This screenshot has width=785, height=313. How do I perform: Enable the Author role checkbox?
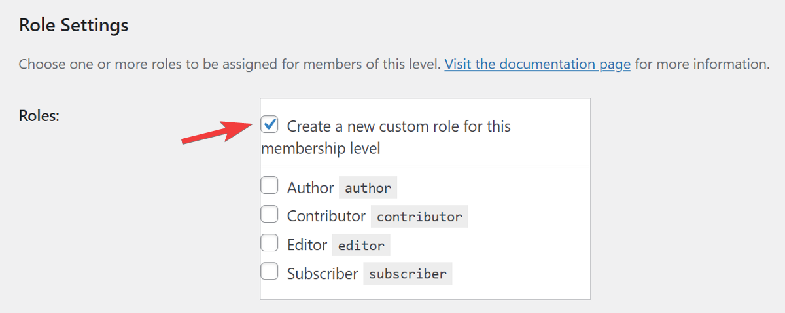pos(270,187)
